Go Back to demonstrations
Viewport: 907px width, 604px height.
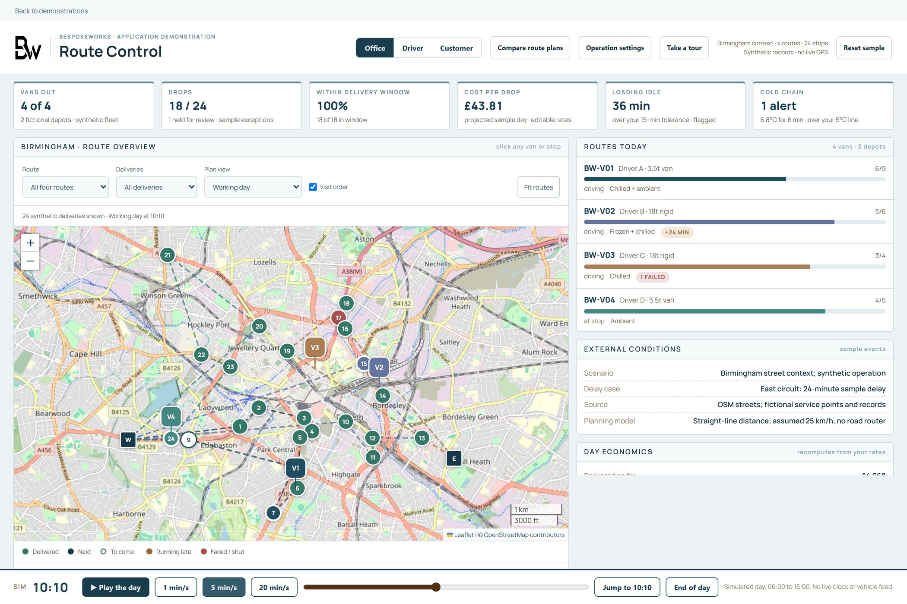coord(51,11)
